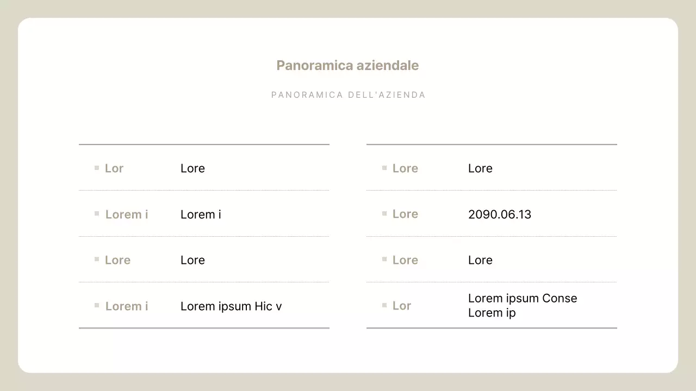Screen dimensions: 696x391
Task: Click the bold "Lor" label in the left table
Action: click(x=114, y=168)
